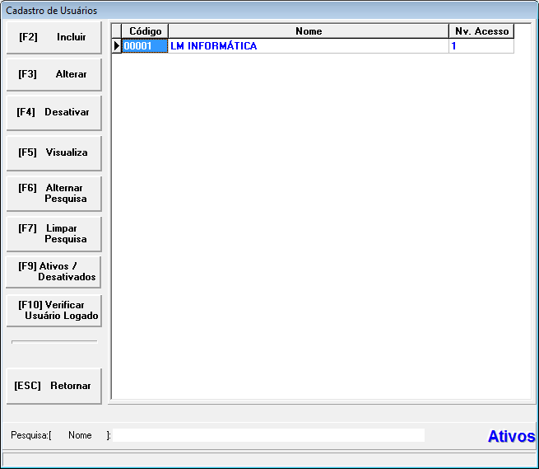Image resolution: width=539 pixels, height=469 pixels.
Task: Sort by the Código column header
Action: [x=145, y=31]
